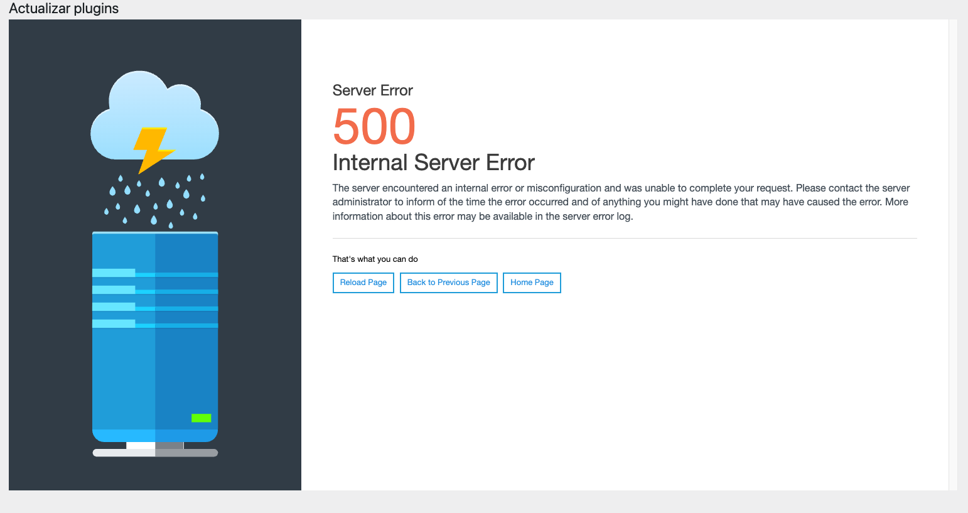Select the "Internal Server Error" heading

(433, 163)
